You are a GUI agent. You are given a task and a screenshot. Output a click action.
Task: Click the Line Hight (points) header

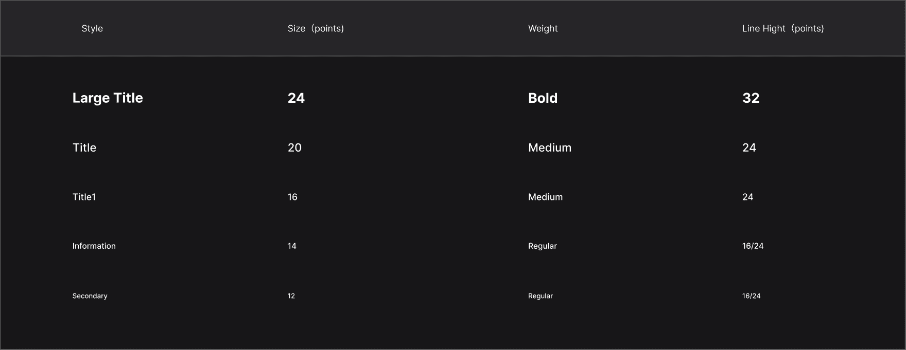783,29
